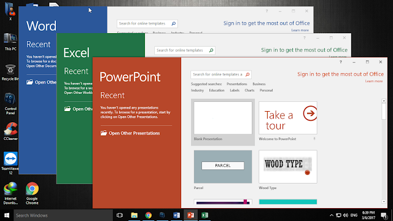
Task: Click Excel's Sign in to Office link
Action: [x=305, y=50]
